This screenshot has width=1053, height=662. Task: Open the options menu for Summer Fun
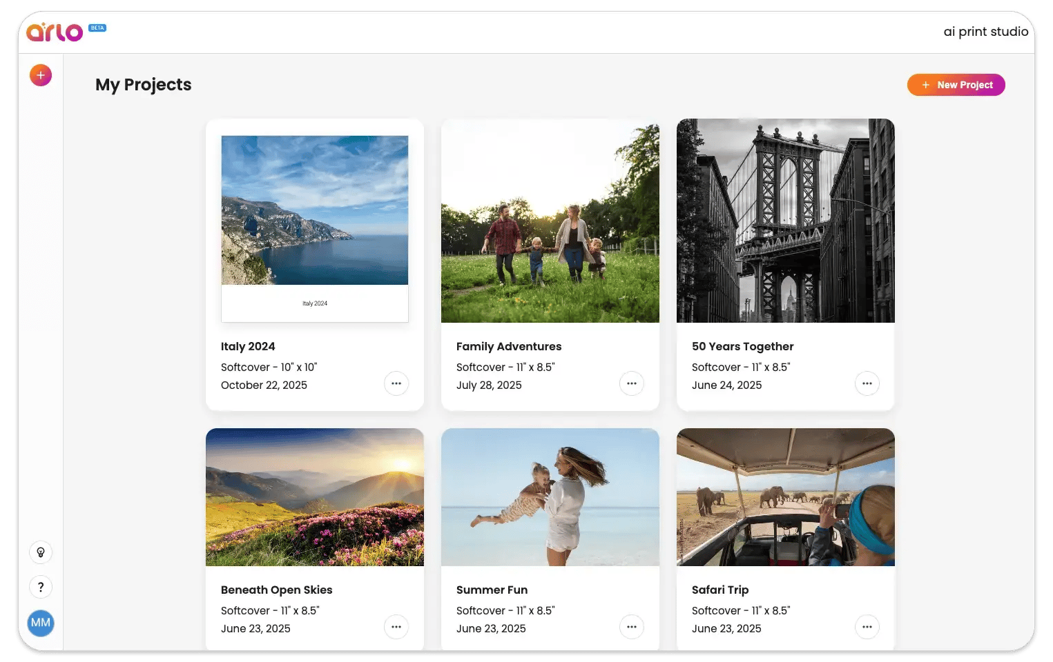click(631, 627)
